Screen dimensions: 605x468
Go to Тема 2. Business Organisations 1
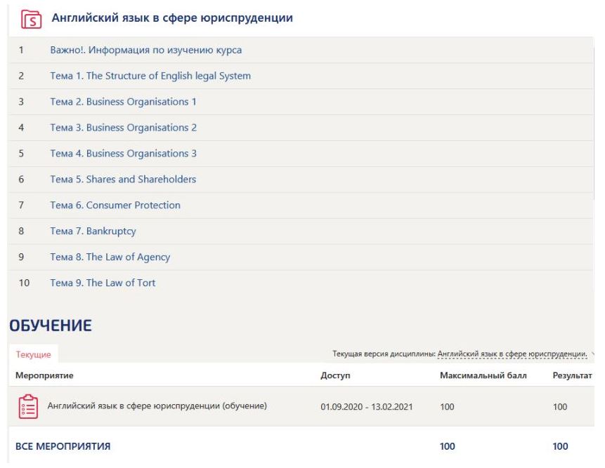click(x=123, y=102)
